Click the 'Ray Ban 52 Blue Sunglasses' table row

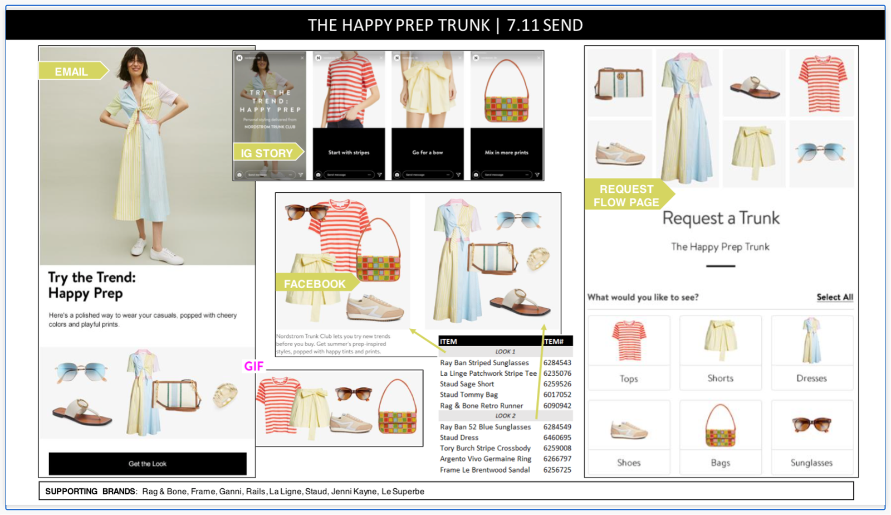point(506,427)
